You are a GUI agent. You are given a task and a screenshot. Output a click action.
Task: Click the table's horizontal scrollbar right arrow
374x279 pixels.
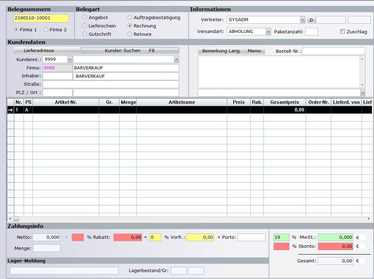(368, 219)
